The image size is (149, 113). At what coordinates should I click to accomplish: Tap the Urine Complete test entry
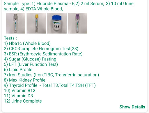[x=23, y=101]
